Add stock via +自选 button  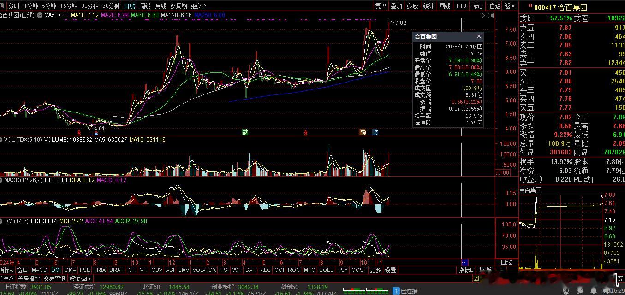pos(494,6)
